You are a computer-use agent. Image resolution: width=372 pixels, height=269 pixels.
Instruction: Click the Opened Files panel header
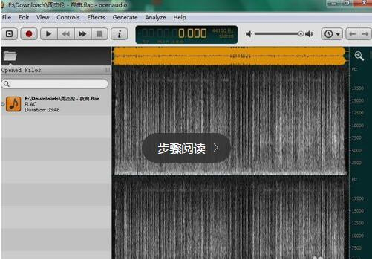56,70
